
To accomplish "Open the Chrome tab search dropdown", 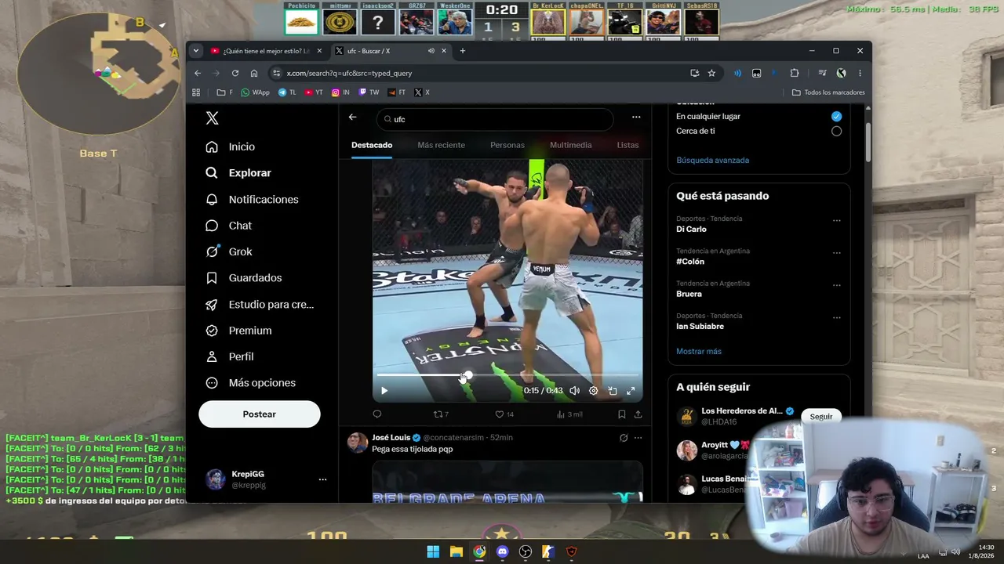I will click(x=196, y=51).
